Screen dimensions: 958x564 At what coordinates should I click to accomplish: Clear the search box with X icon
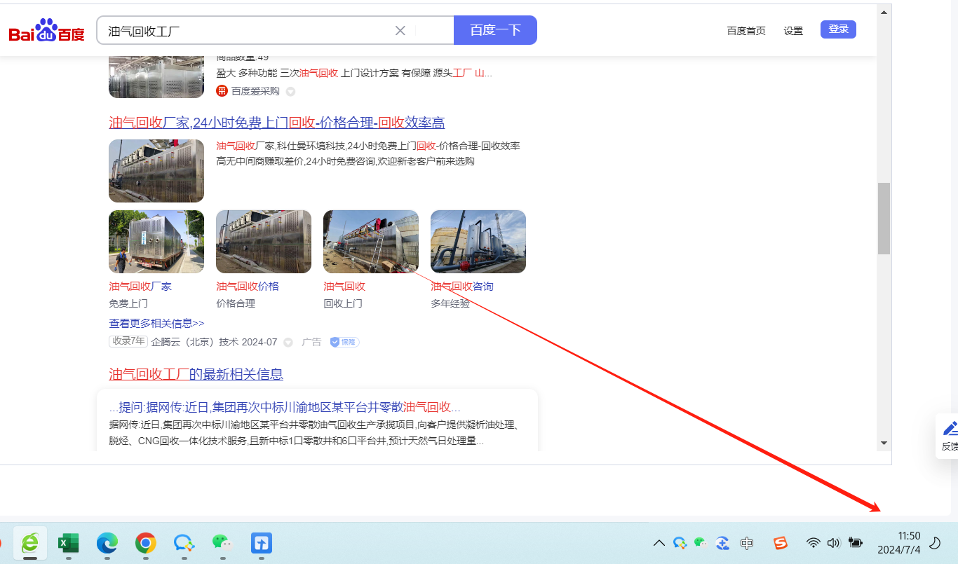(x=400, y=30)
